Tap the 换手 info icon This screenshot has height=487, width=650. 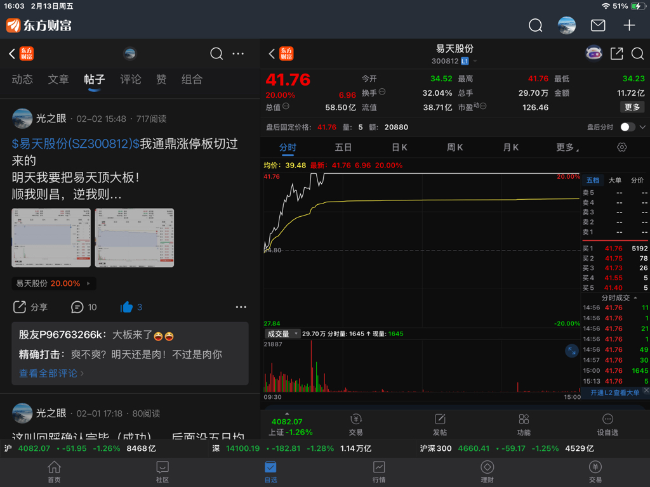pos(382,92)
